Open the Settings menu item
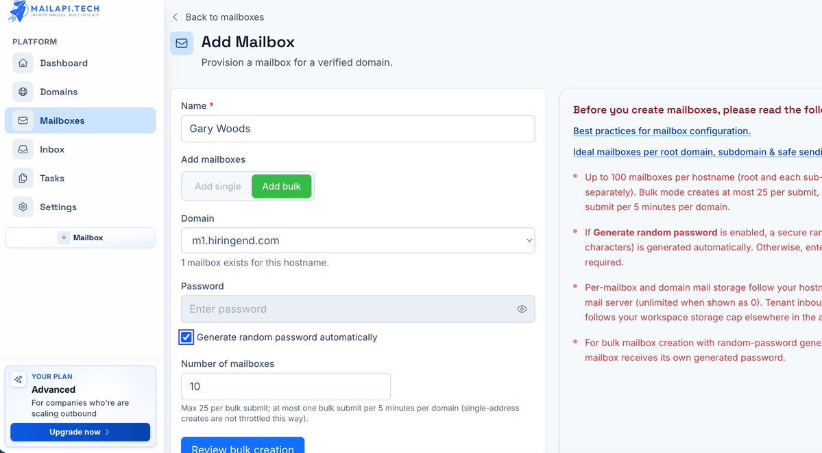The image size is (822, 453). (80, 207)
